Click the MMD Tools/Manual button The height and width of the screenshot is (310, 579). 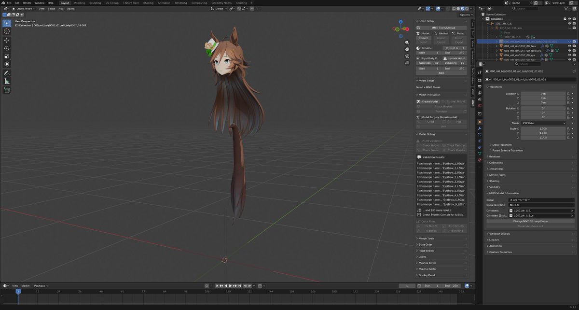coord(441,28)
